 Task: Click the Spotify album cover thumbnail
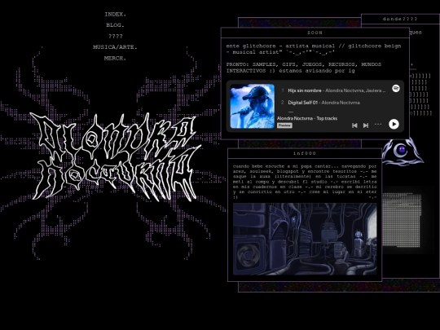(x=253, y=106)
